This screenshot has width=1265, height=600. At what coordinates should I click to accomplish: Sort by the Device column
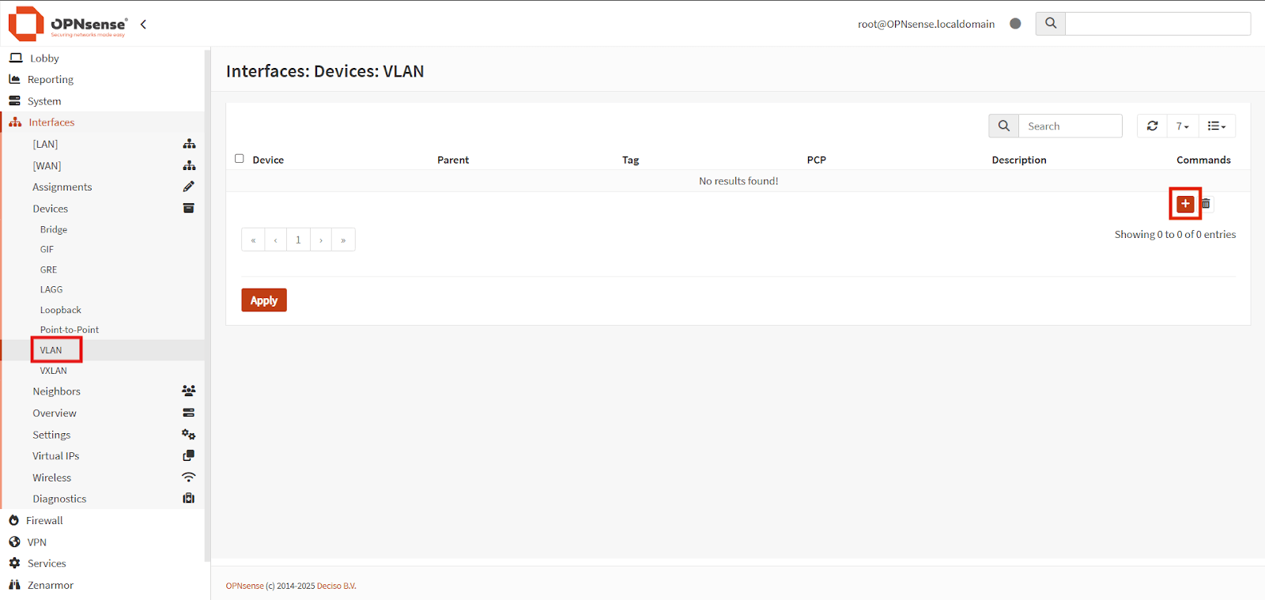(x=268, y=160)
